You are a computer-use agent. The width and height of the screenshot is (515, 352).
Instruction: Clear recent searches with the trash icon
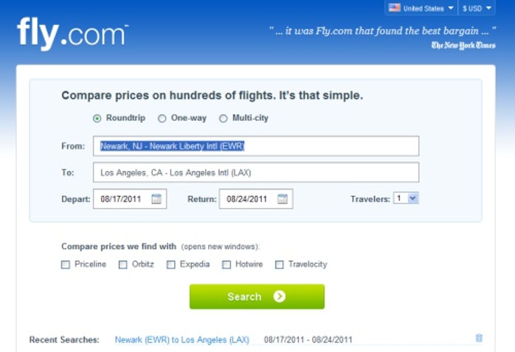tap(478, 338)
